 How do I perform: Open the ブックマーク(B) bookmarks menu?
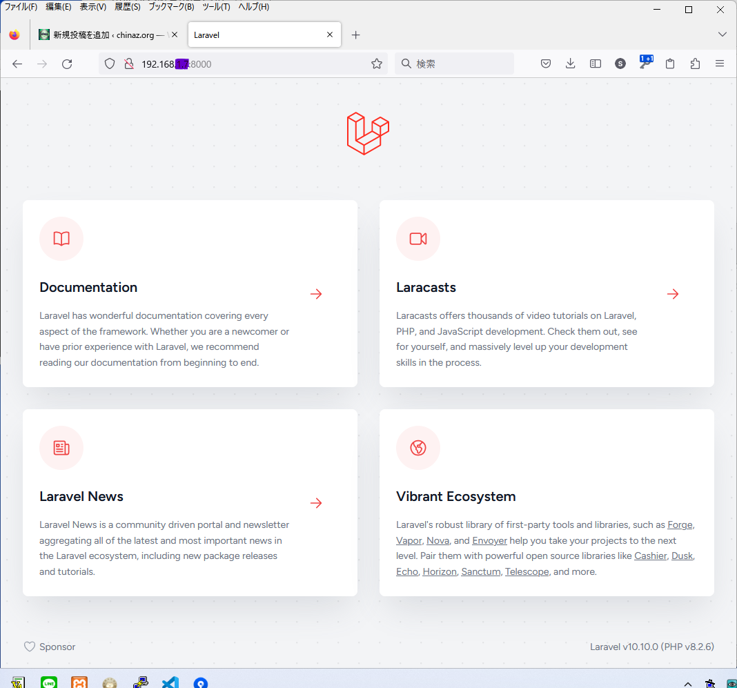click(171, 7)
